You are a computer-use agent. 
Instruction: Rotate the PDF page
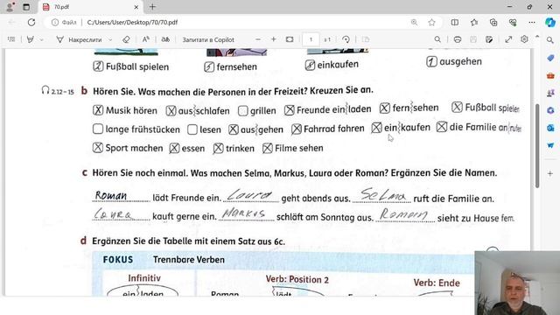tap(346, 39)
